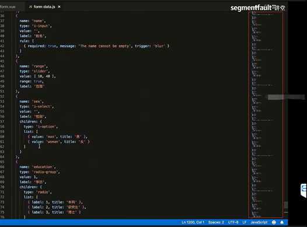
Task: Open the feedback smiley in status bar
Action: (x=274, y=222)
